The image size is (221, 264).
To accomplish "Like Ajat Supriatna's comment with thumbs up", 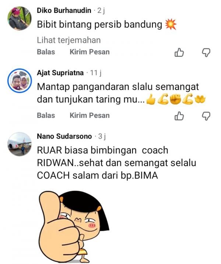I will [179, 116].
